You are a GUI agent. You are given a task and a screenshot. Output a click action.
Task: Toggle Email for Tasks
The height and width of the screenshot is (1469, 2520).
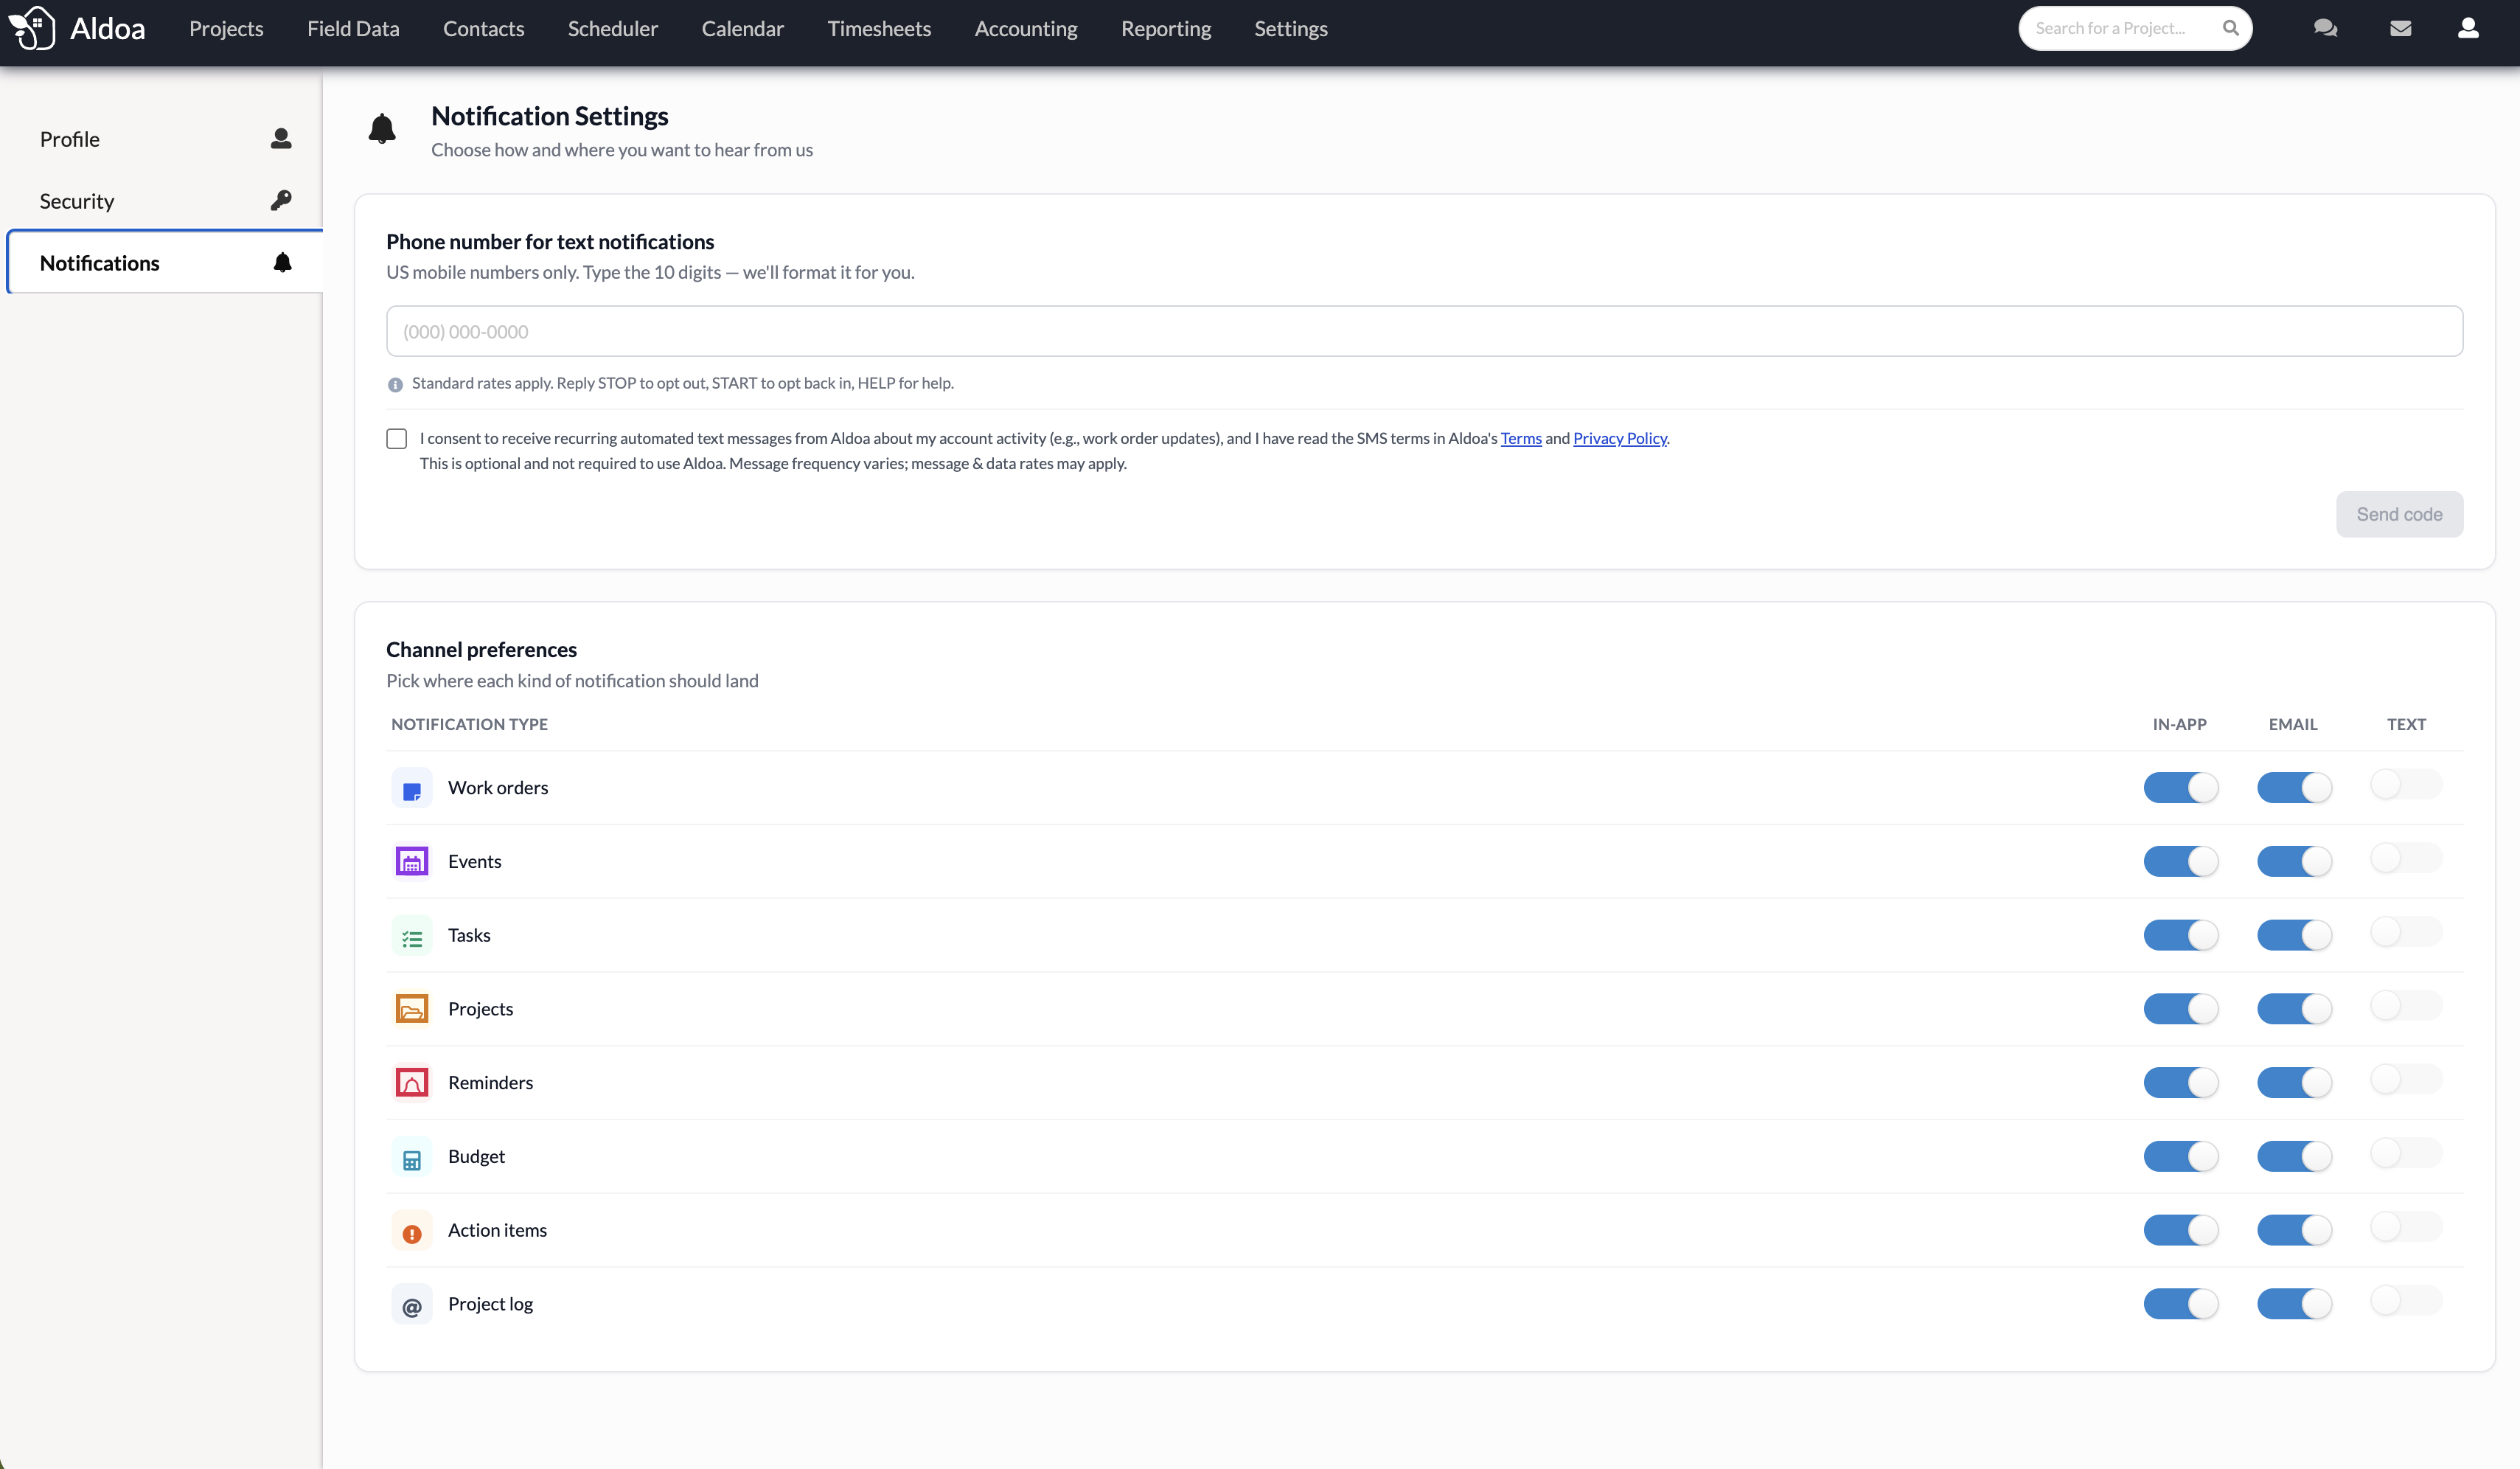coord(2294,936)
